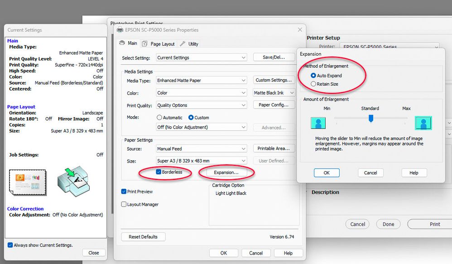Open the paper Size dropdown
The image size is (452, 264).
pyautogui.click(x=202, y=161)
